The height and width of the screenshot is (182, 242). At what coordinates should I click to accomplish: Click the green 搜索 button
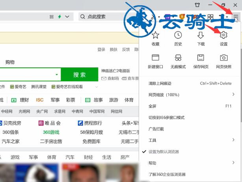point(80,74)
